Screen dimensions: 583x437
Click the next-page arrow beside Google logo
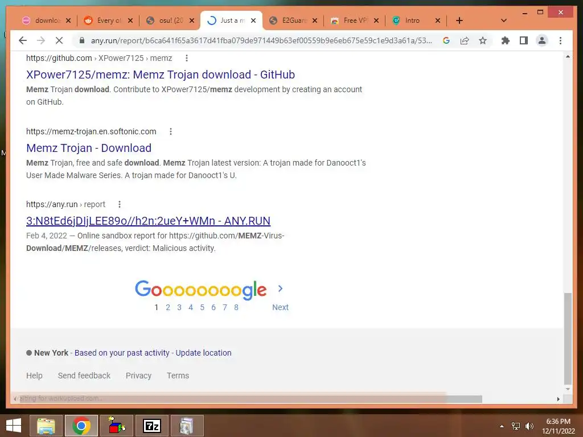[280, 288]
